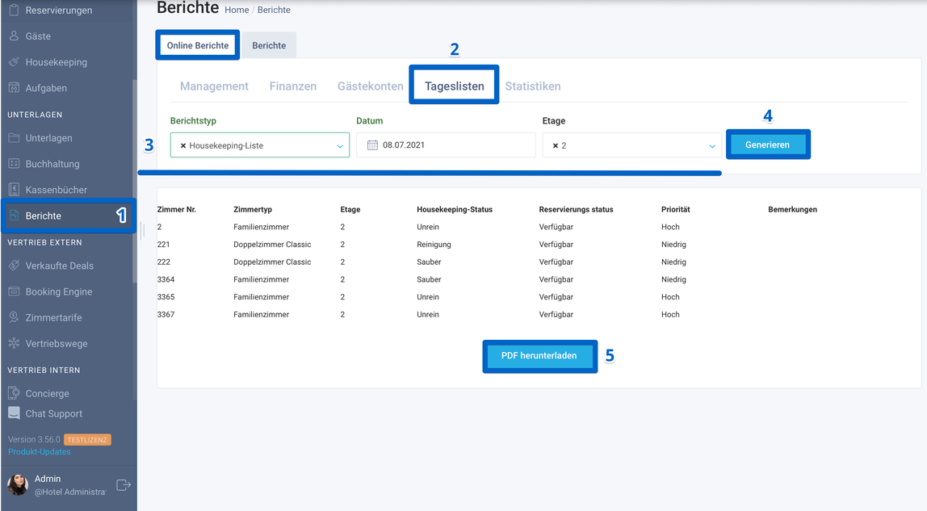Click the Chat Support sidebar icon

point(15,413)
